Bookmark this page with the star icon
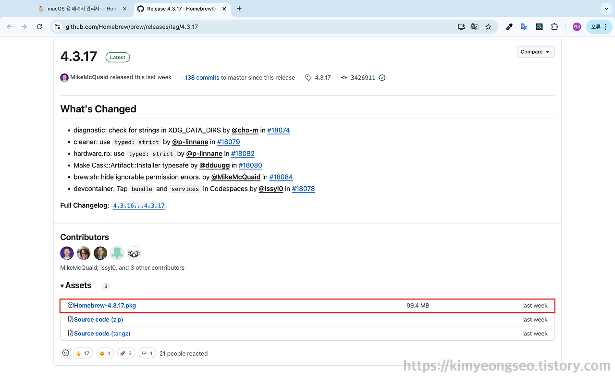Image resolution: width=615 pixels, height=384 pixels. (488, 27)
